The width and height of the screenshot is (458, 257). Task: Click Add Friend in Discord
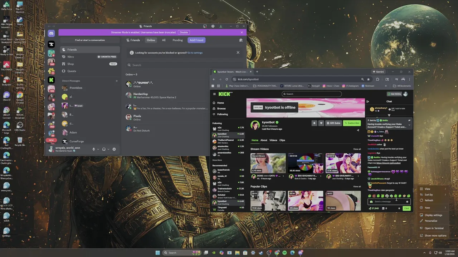point(196,40)
